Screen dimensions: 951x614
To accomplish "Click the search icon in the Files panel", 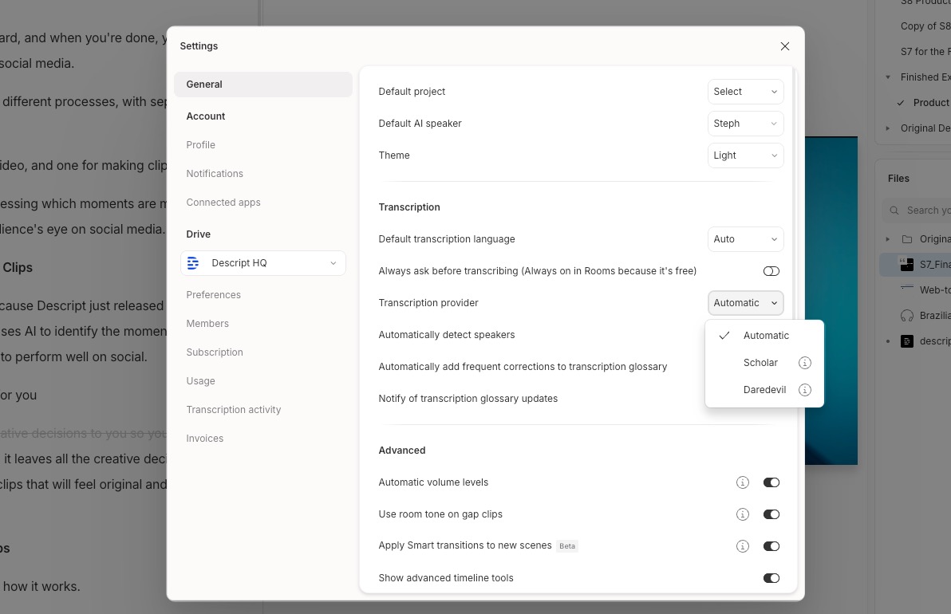I will pyautogui.click(x=894, y=211).
